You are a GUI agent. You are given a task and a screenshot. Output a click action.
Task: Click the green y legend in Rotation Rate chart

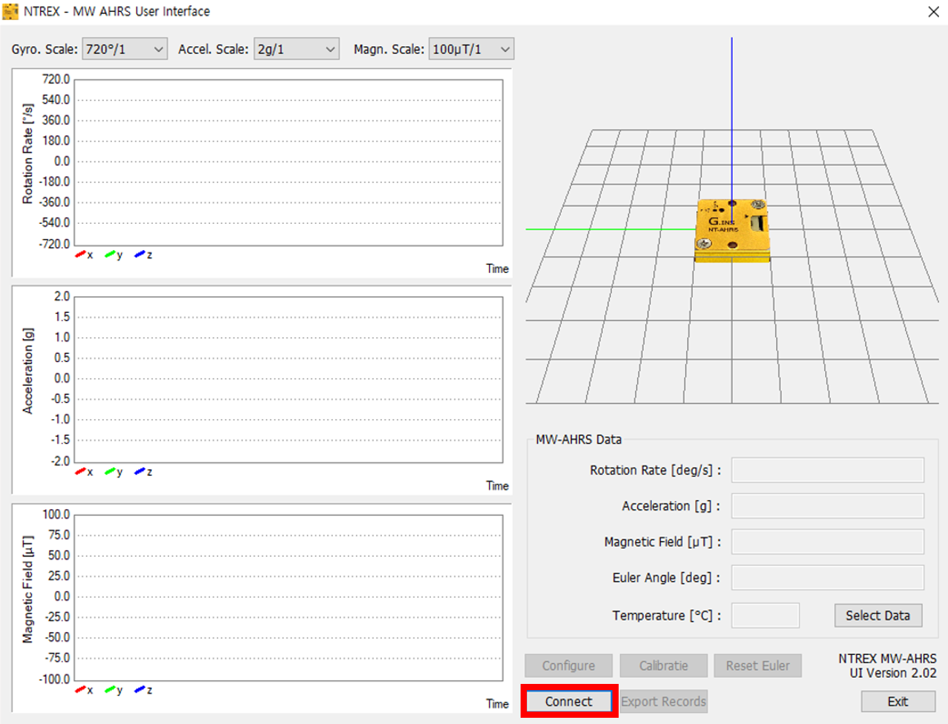click(x=113, y=255)
